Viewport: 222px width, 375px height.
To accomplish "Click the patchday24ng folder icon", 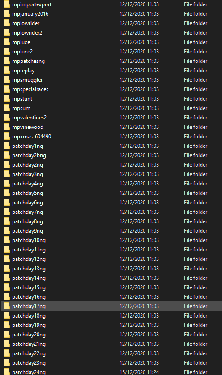I will (x=7, y=372).
